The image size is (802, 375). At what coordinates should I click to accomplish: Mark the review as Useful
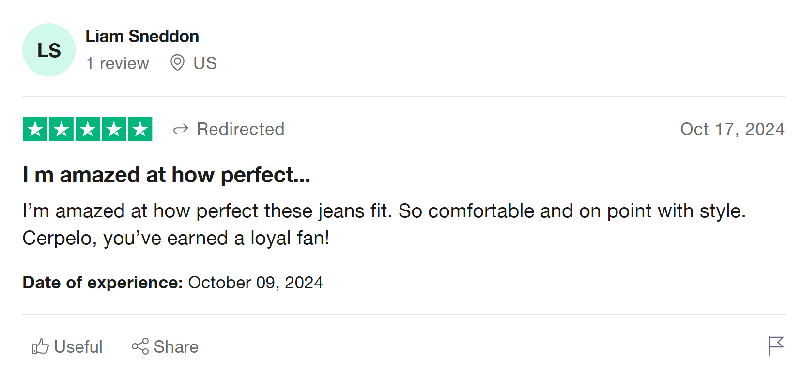tap(77, 347)
